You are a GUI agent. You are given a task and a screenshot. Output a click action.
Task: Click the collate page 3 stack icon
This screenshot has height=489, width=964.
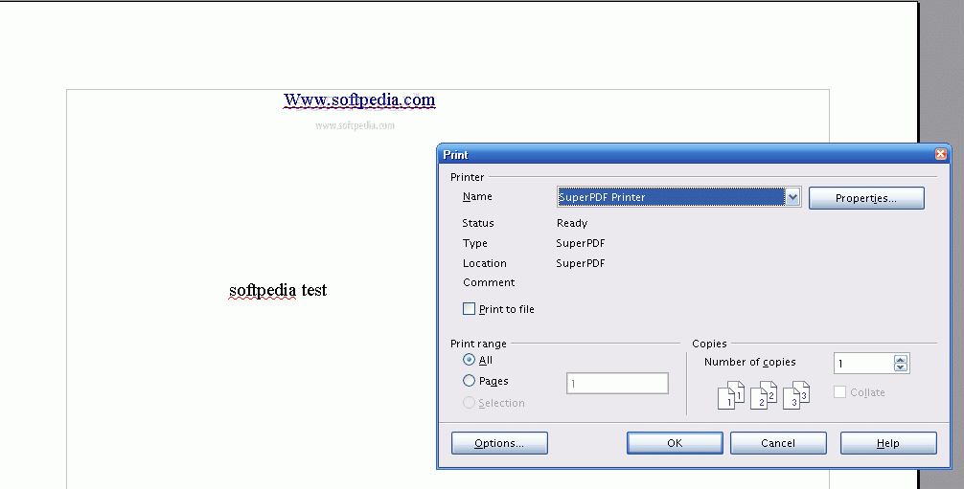coord(796,395)
